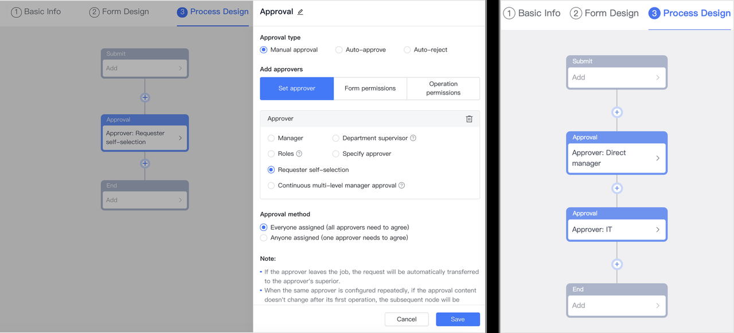Click the Cancel button

pyautogui.click(x=407, y=319)
